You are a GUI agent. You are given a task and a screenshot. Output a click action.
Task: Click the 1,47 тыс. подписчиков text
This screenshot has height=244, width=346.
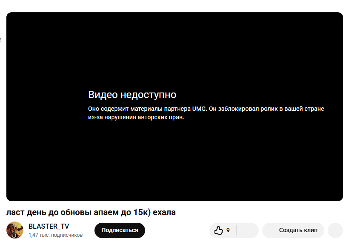tap(56, 235)
